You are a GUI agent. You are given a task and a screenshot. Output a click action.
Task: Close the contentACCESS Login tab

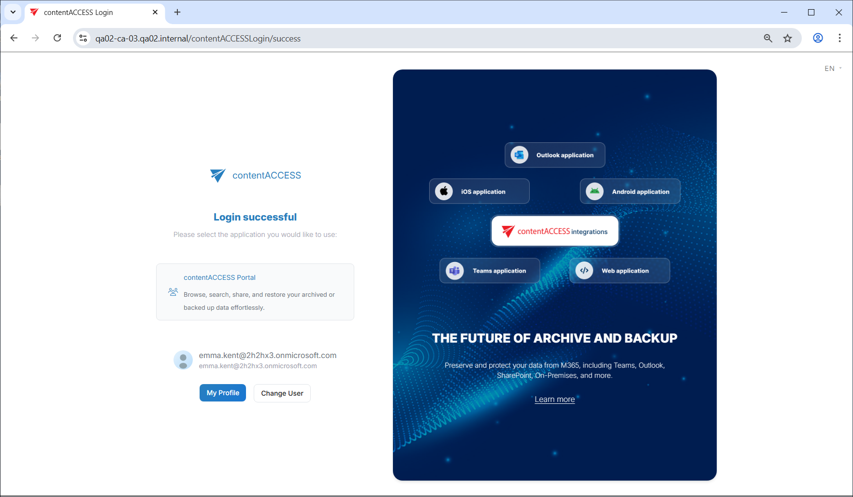(x=155, y=12)
